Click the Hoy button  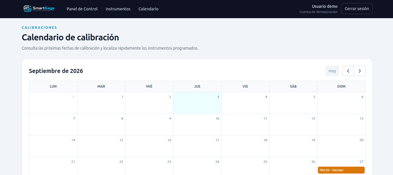(332, 71)
